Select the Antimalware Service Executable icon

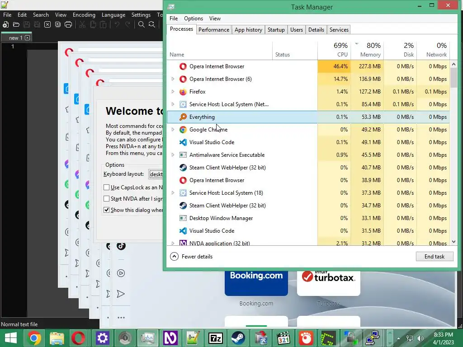click(x=183, y=155)
